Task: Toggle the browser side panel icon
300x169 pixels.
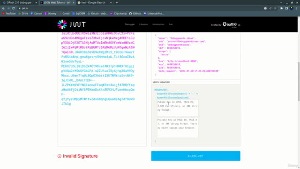Action: [x=286, y=8]
